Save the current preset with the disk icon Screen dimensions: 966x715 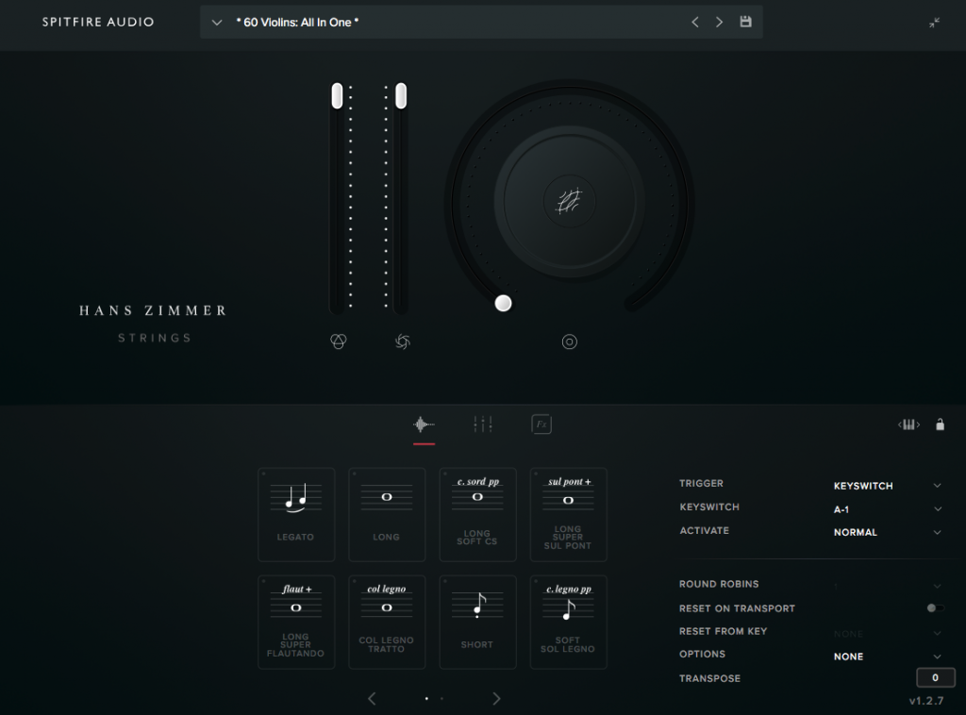745,21
